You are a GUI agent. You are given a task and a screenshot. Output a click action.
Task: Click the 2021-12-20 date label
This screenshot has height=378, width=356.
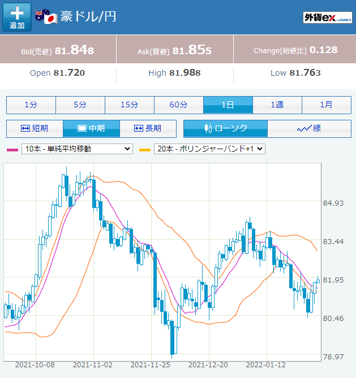(208, 365)
